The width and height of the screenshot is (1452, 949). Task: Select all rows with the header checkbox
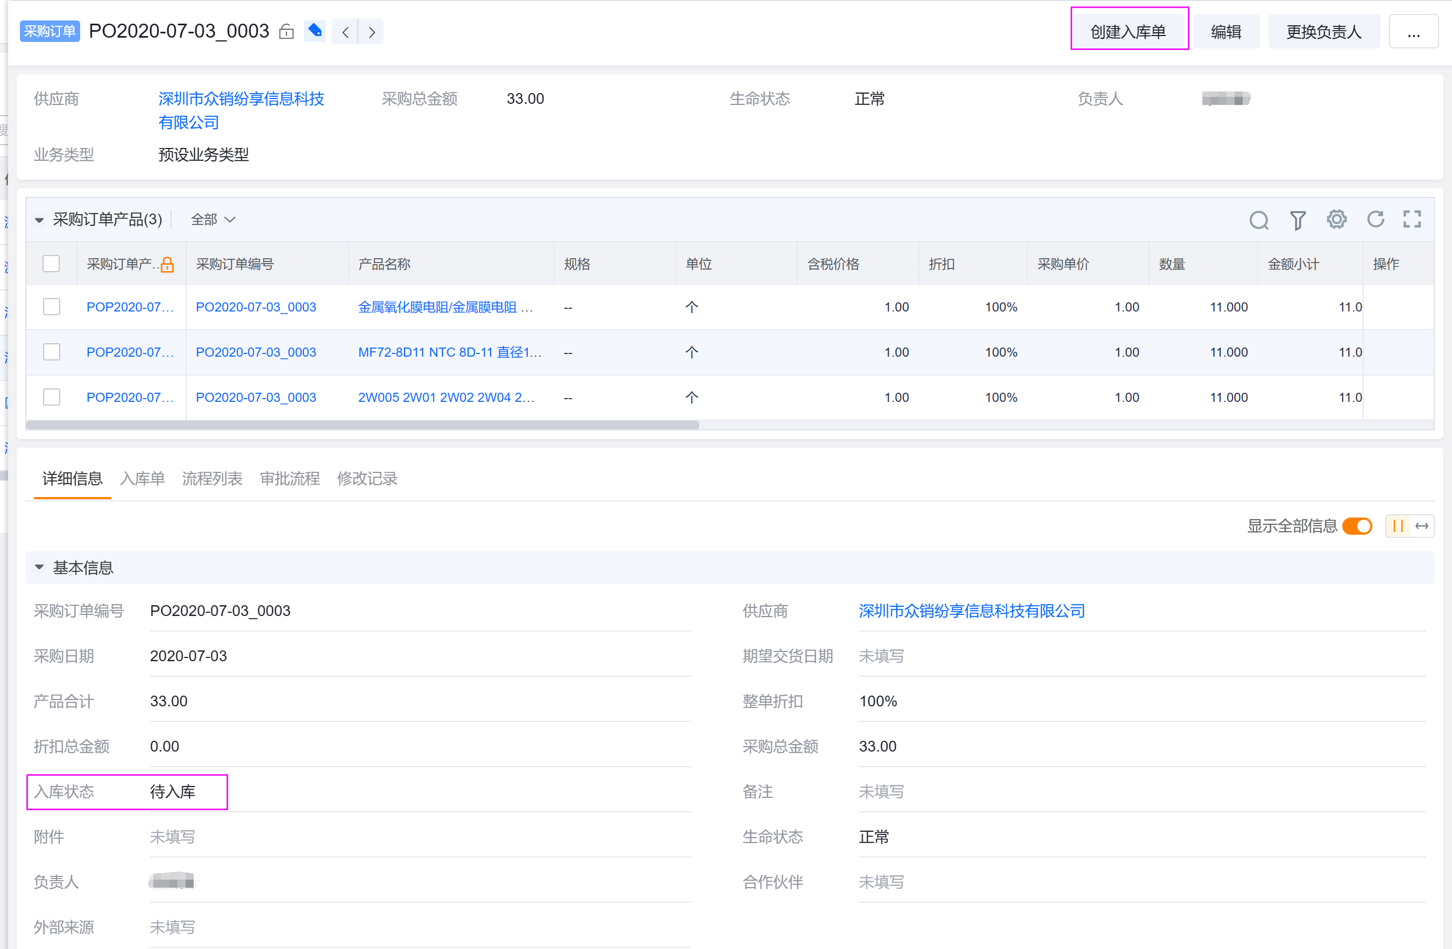point(51,264)
